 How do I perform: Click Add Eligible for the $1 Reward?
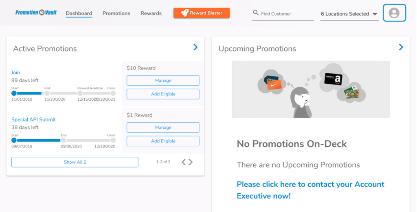coord(163,141)
